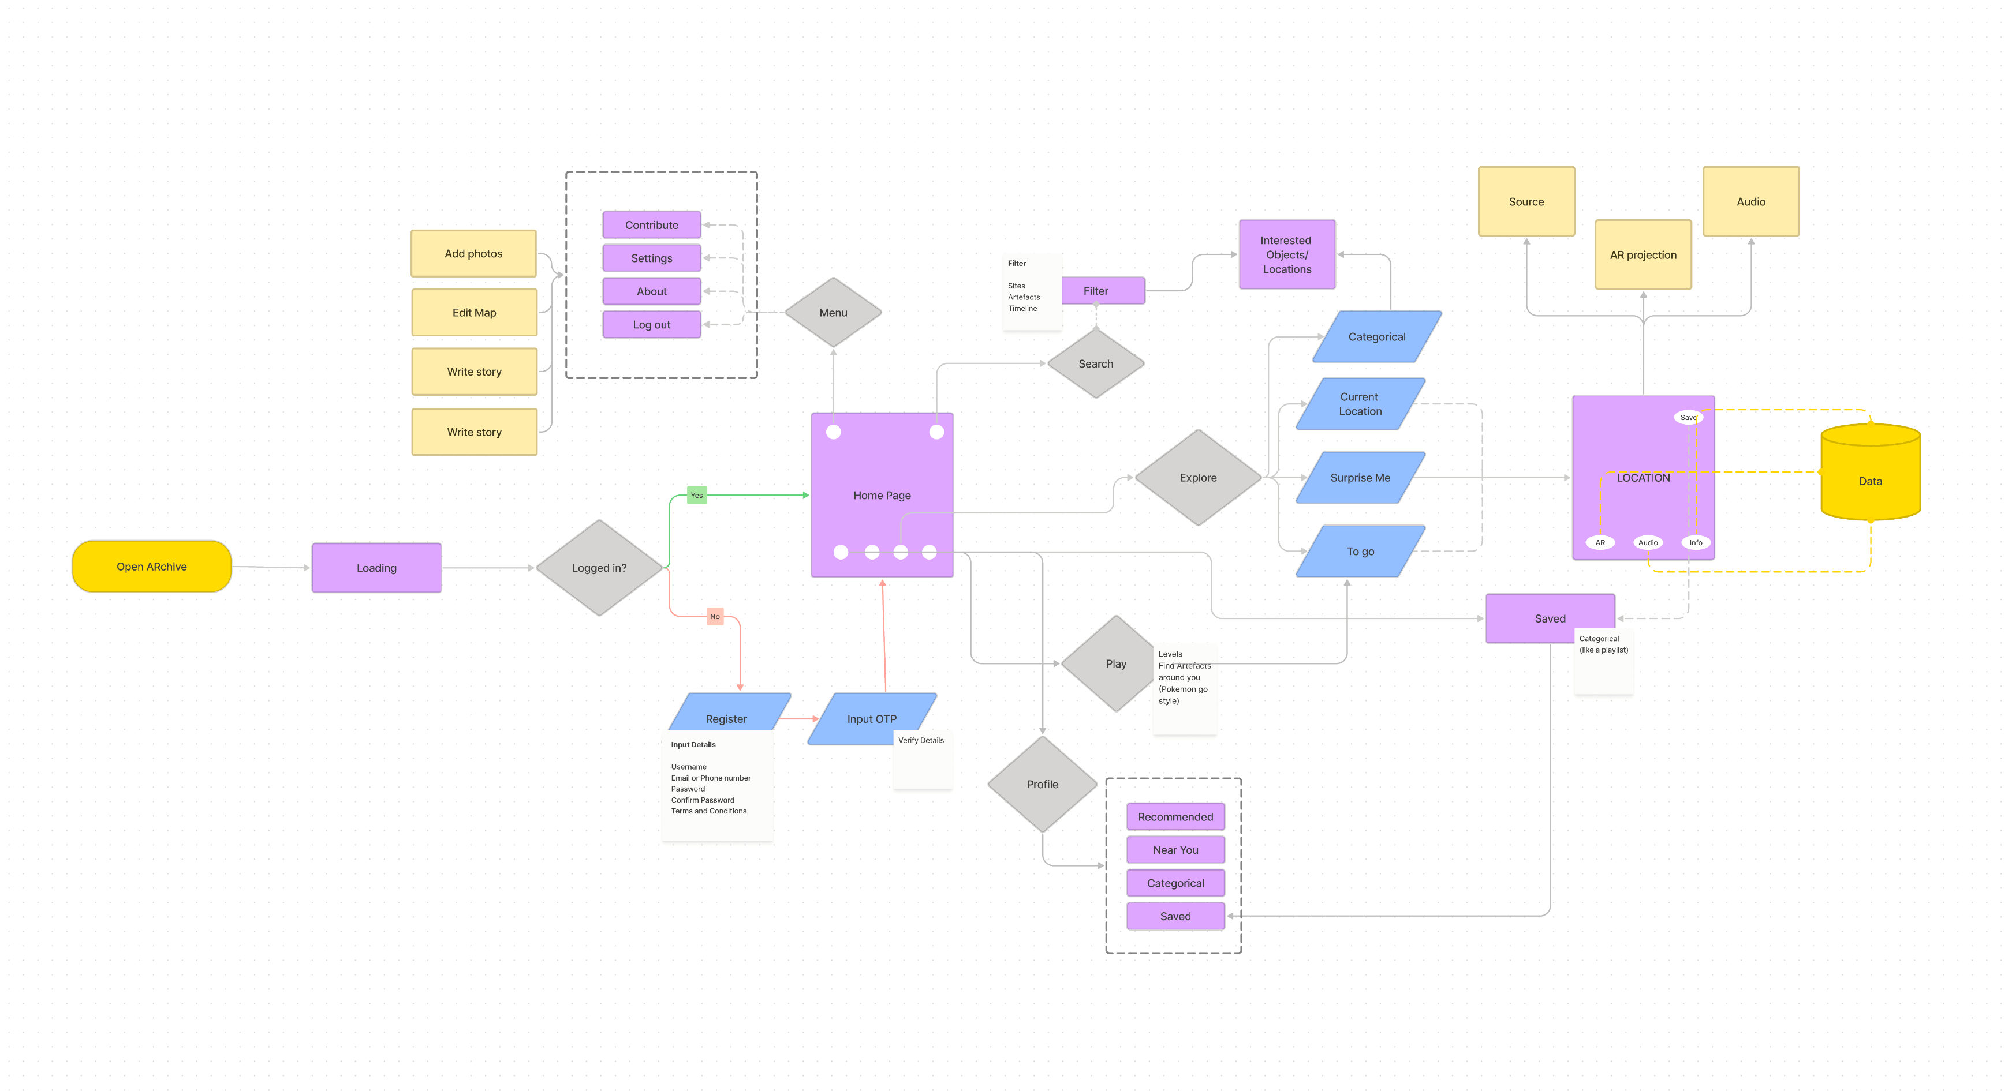
Task: Click the Filter purple box
Action: (1103, 291)
